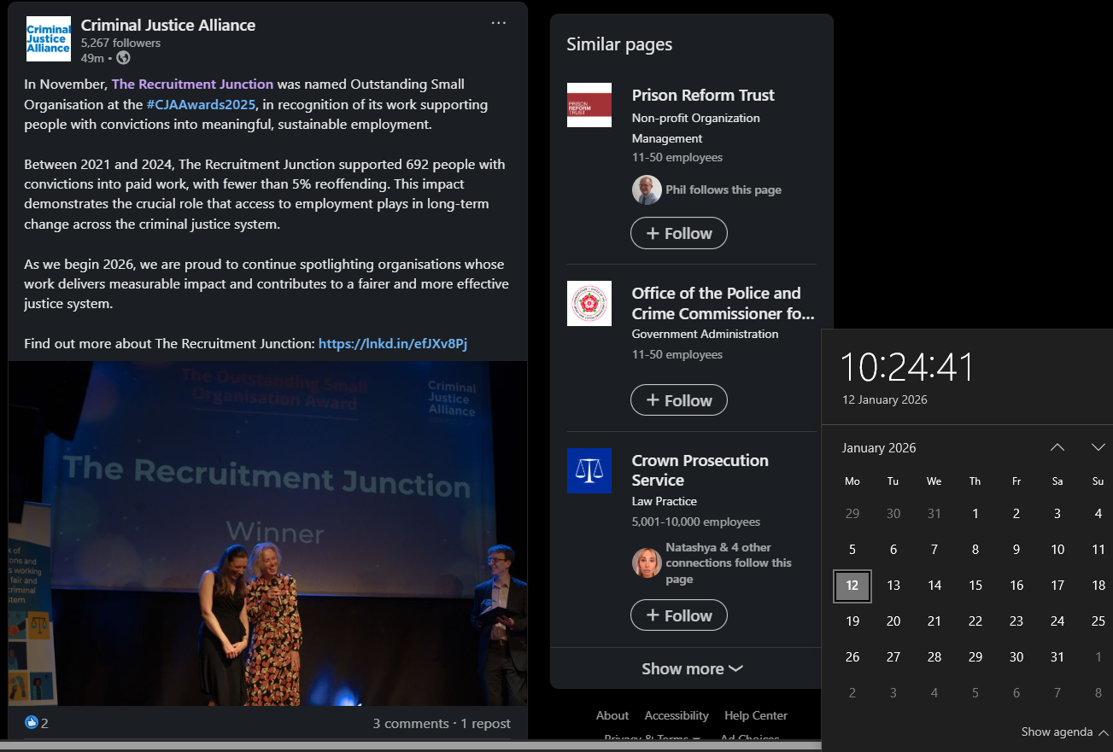Open the January 2026 month selector
Screen dimensions: 1113x752
[x=879, y=448]
